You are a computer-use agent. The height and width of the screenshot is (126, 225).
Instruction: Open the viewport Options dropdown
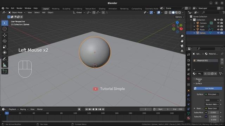point(180,17)
